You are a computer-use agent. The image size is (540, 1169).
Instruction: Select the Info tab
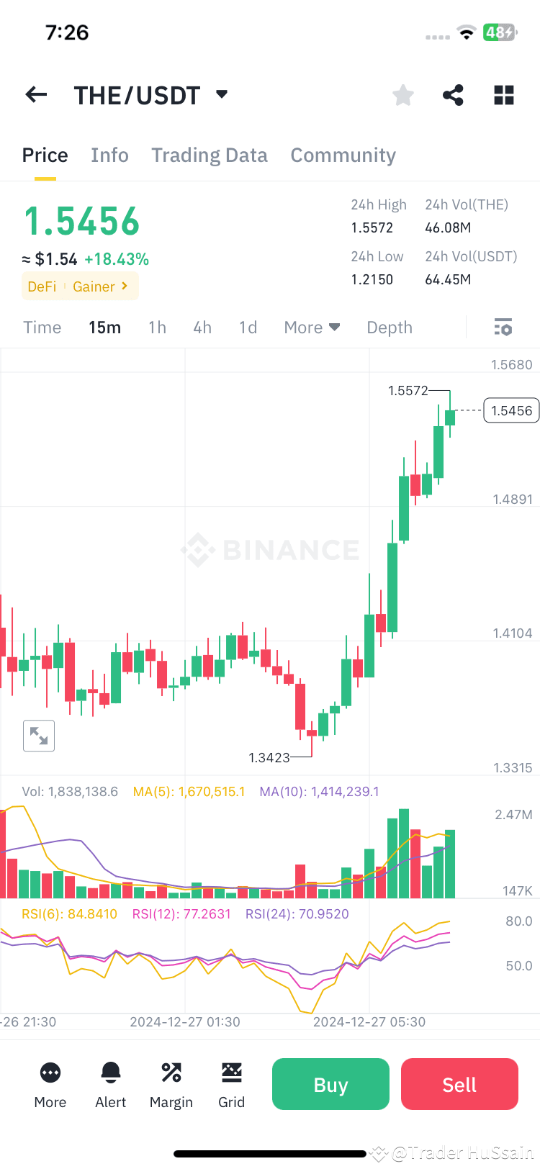pyautogui.click(x=109, y=155)
